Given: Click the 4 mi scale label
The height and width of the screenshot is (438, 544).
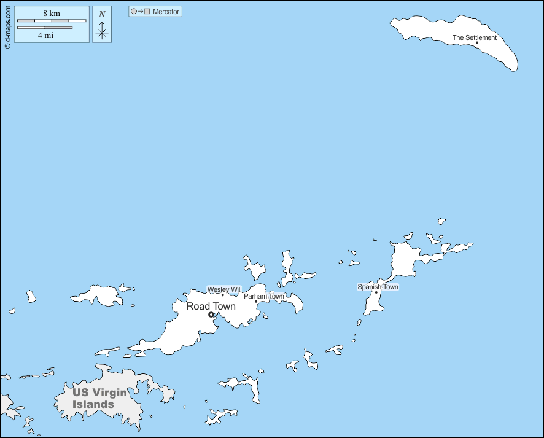Looking at the screenshot, I should tap(44, 36).
